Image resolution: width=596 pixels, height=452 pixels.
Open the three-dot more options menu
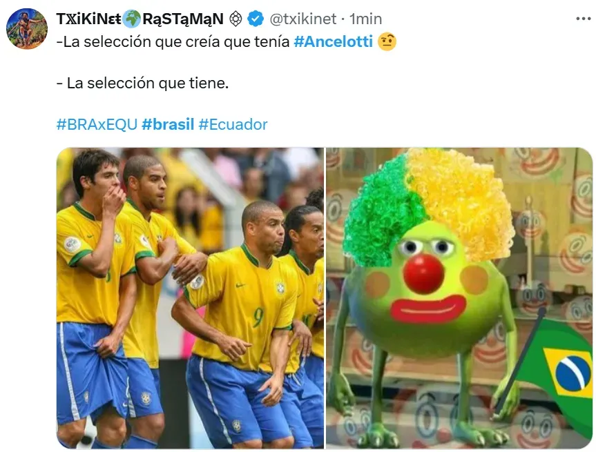[x=583, y=19]
